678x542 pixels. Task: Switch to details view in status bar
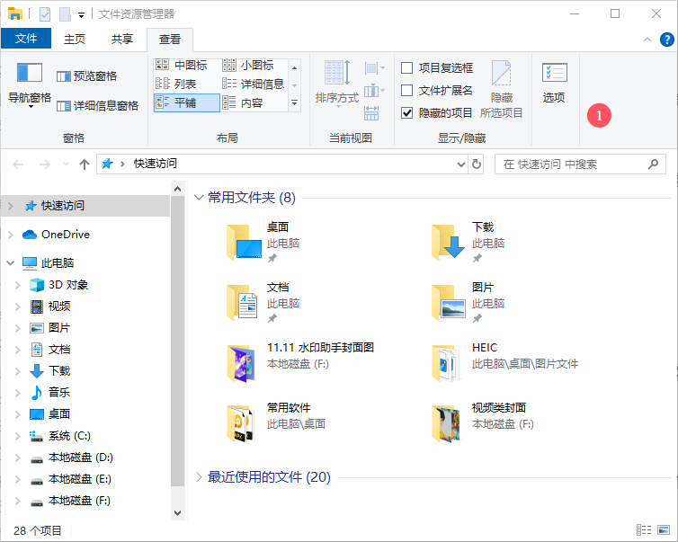(644, 530)
